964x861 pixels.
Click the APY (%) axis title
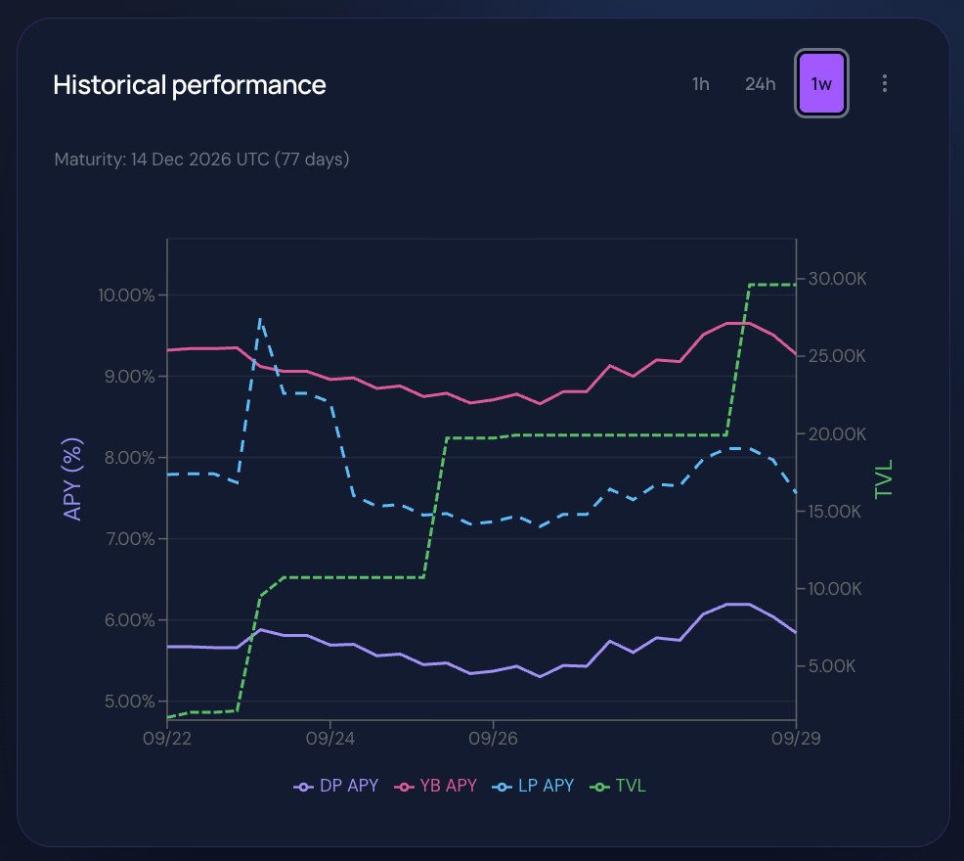tap(72, 478)
